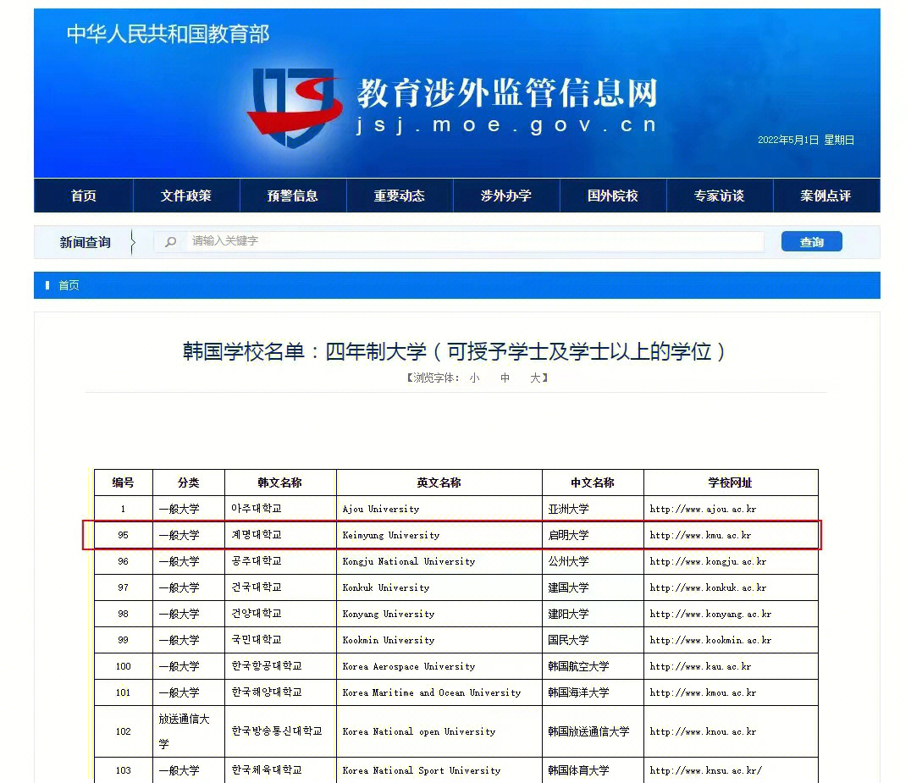This screenshot has width=911, height=783.
Task: Set browsing font size to 中
Action: (505, 378)
